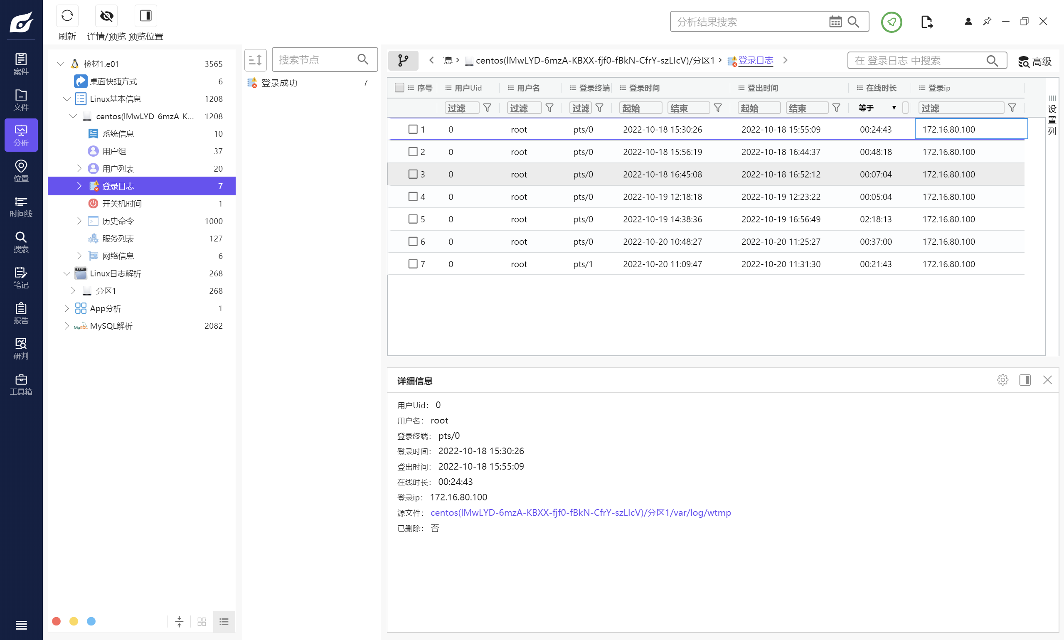Open the 案件 sidebar section
Viewport: 1064px width, 640px height.
21,64
